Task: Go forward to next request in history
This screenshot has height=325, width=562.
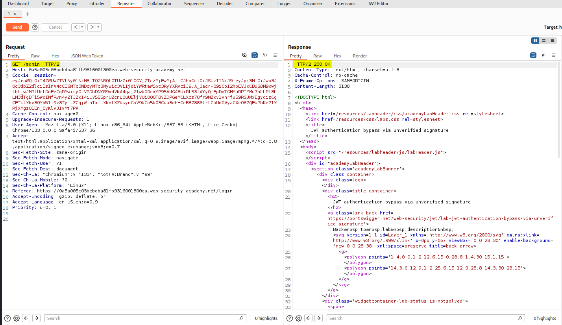Action: point(91,27)
